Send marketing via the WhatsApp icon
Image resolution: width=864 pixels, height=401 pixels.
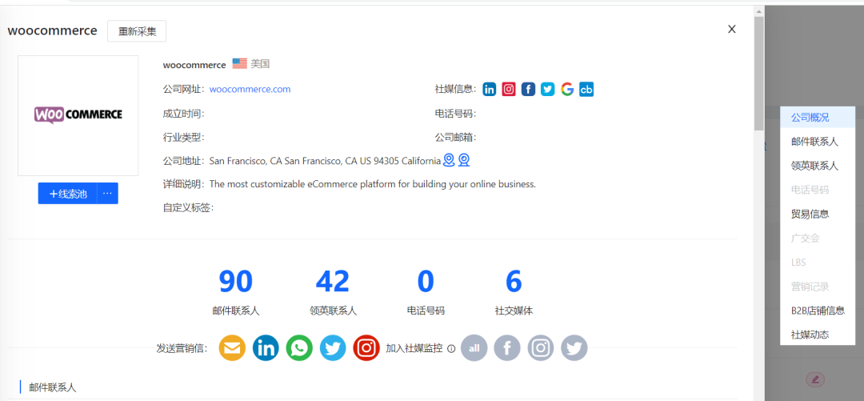point(299,348)
